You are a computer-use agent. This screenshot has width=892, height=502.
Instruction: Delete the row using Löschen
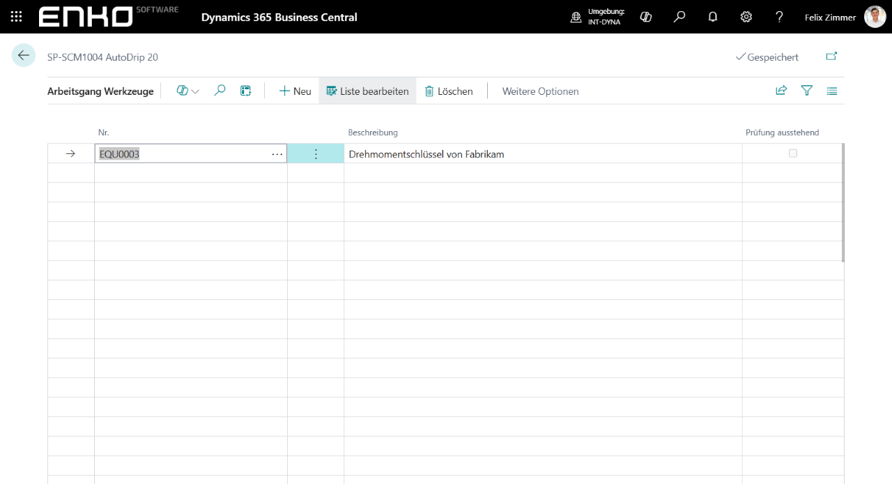[448, 91]
